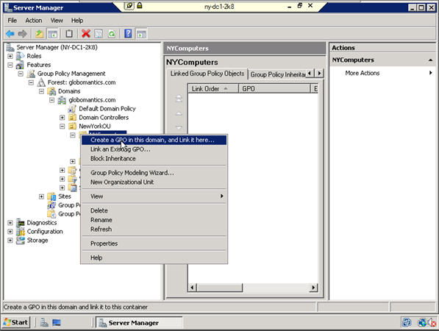Choose Link an Existing GPO

point(154,149)
